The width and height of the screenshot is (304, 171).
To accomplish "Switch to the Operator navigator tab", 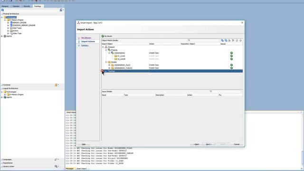I will pyautogui.click(x=16, y=6).
